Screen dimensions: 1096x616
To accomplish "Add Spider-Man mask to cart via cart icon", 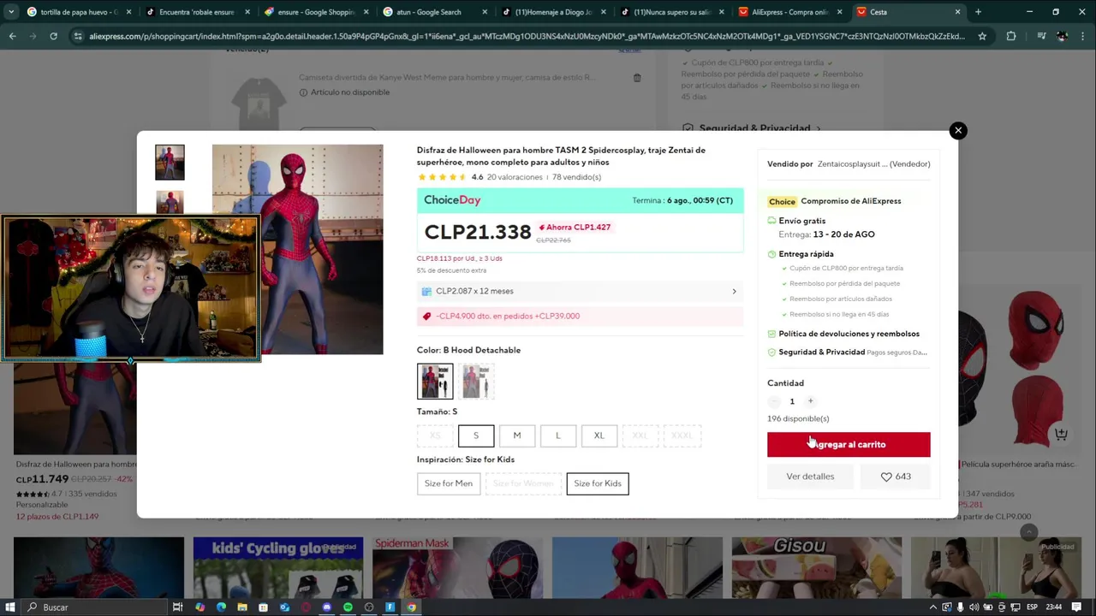I will [1061, 434].
